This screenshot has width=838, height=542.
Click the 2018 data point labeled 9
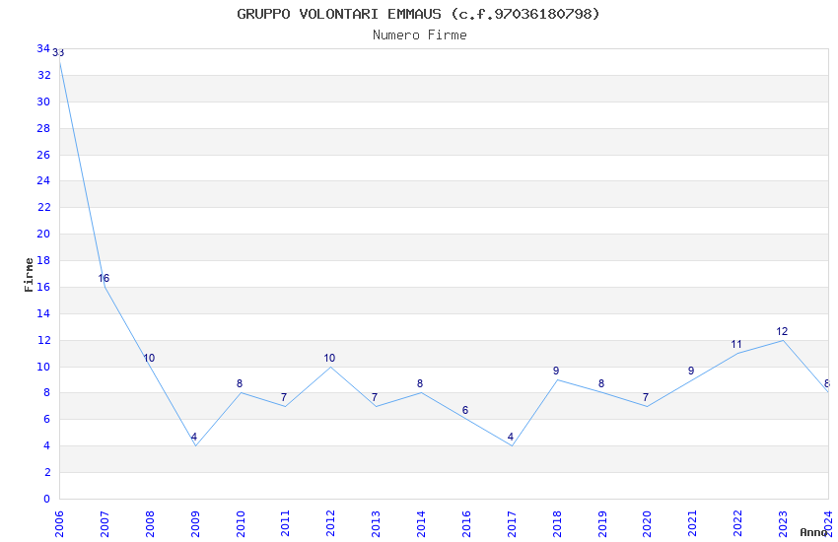point(557,379)
